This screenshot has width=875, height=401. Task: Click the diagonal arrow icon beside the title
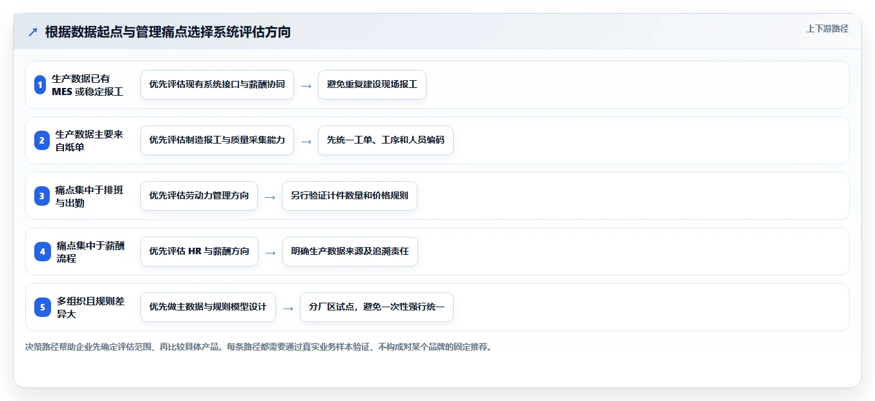pos(33,32)
